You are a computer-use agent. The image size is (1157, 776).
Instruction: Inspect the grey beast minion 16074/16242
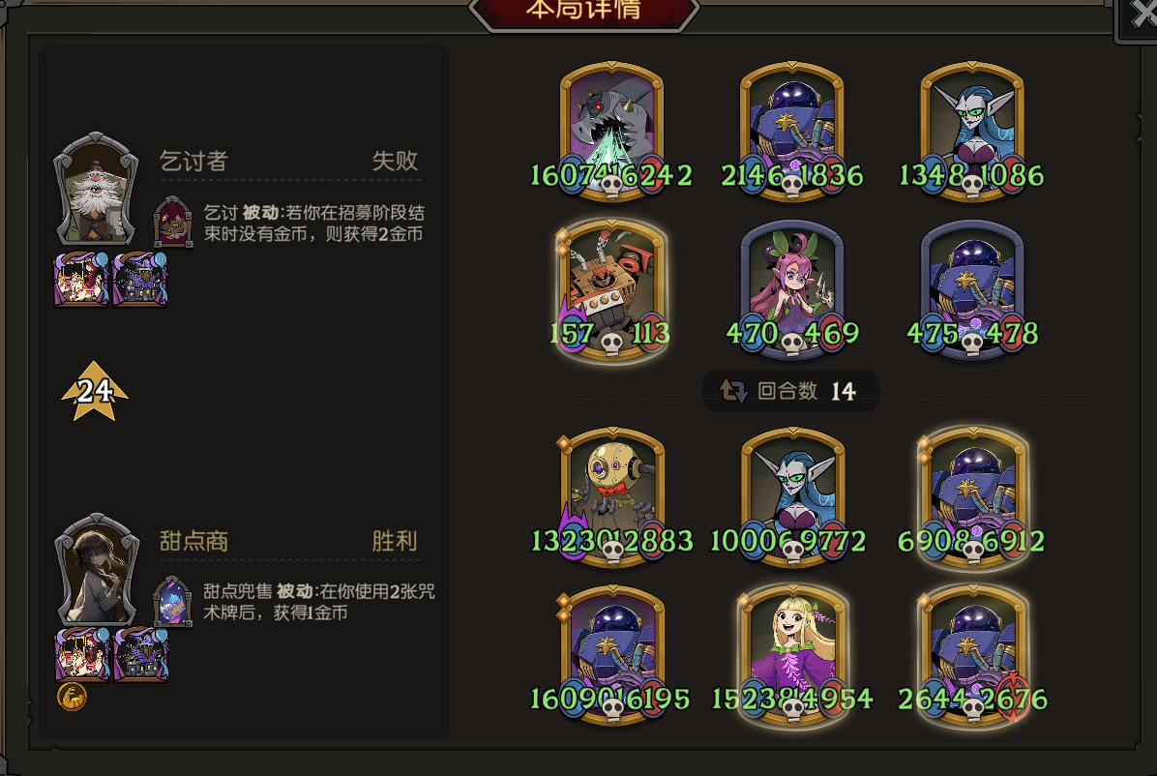tap(611, 132)
